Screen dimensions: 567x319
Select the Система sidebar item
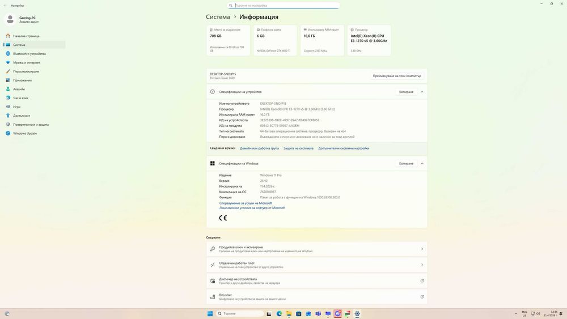point(35,45)
